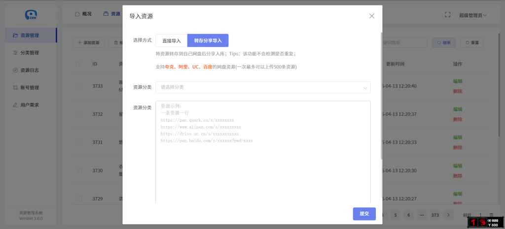Open 账号管理 in the sidebar
The height and width of the screenshot is (229, 505).
[x=31, y=88]
